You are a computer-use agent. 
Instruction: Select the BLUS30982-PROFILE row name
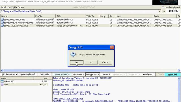[x=14, y=20]
